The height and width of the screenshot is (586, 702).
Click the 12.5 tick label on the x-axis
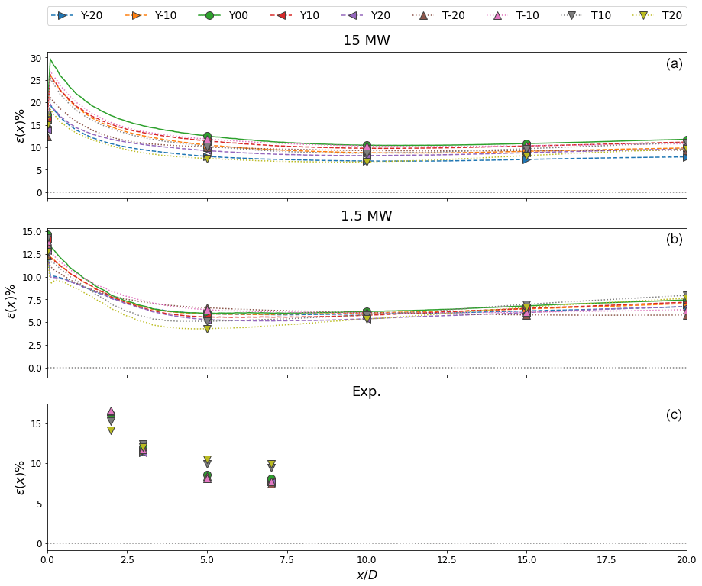coord(446,560)
